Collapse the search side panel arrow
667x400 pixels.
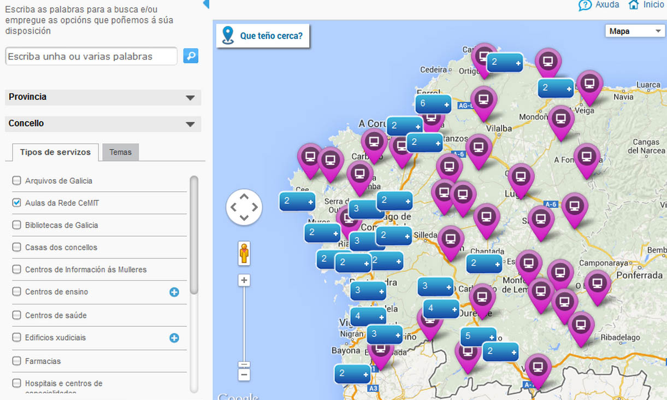click(206, 4)
